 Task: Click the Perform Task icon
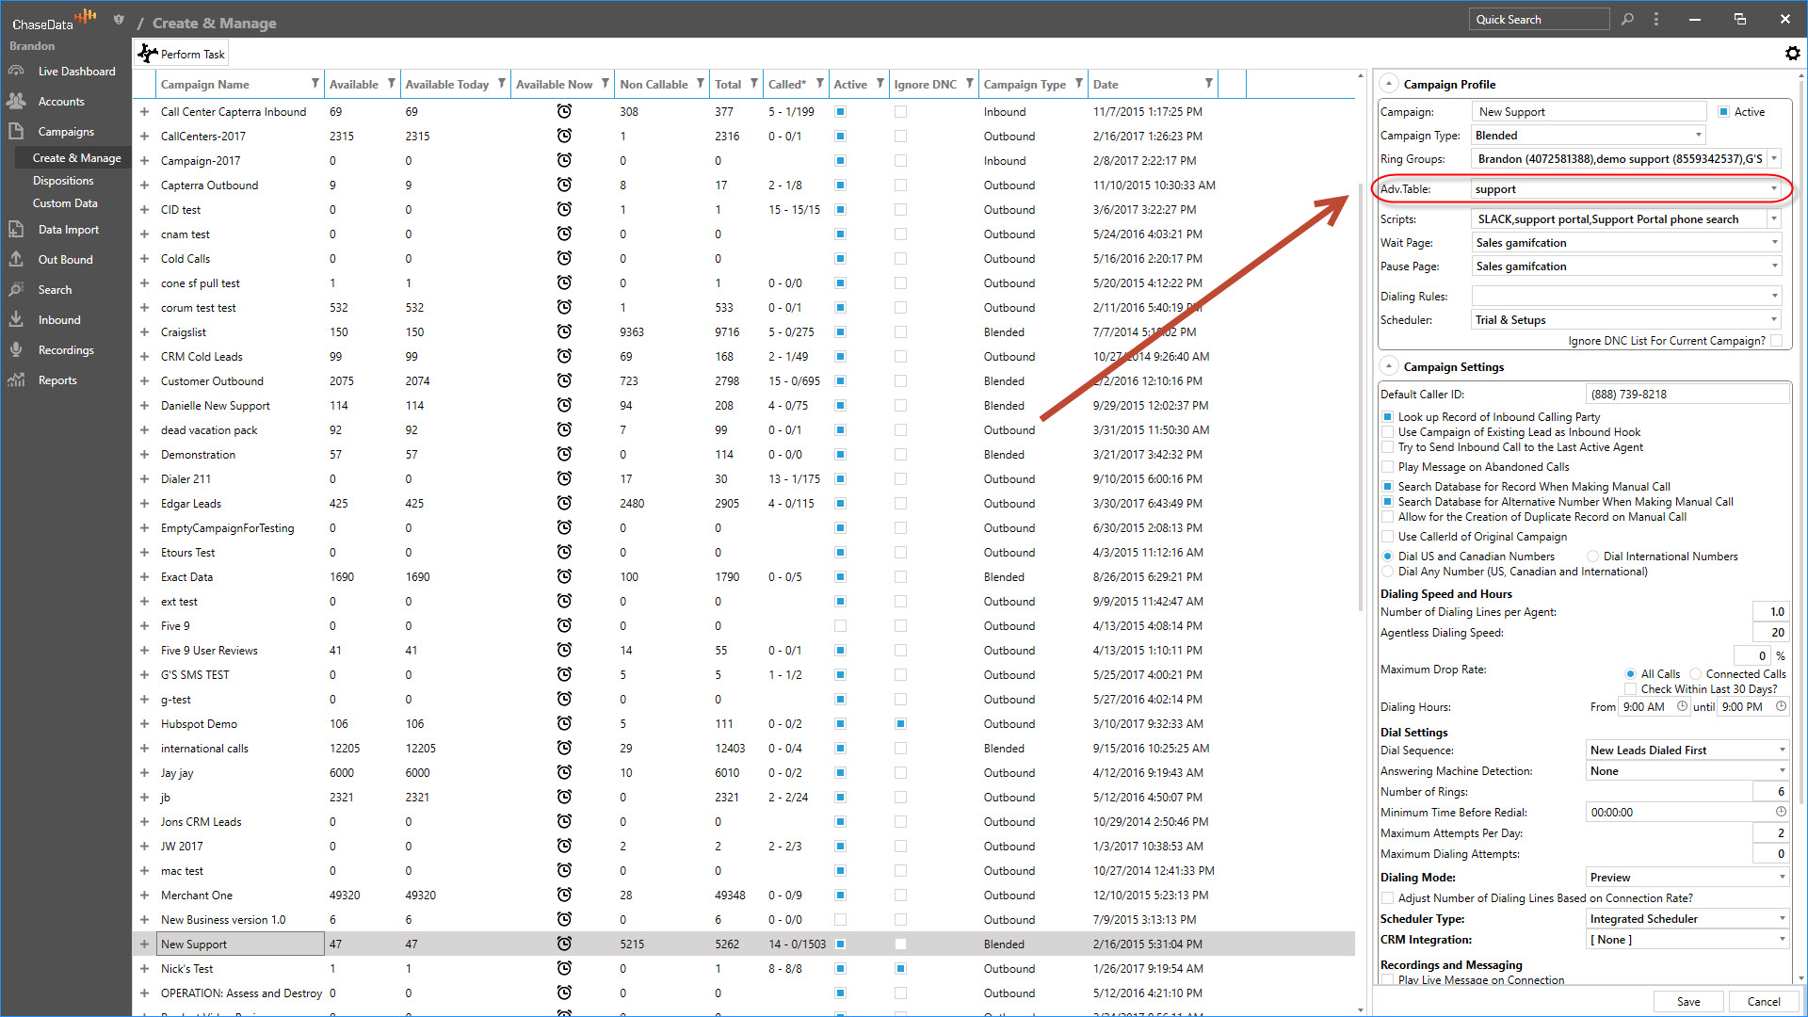[x=148, y=54]
